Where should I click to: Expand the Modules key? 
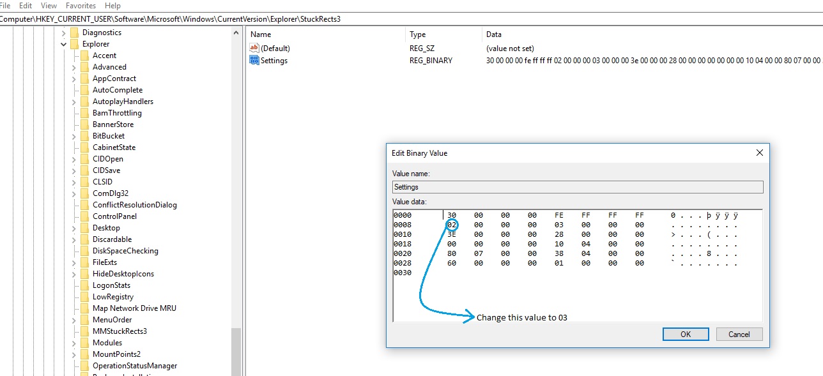(x=74, y=343)
